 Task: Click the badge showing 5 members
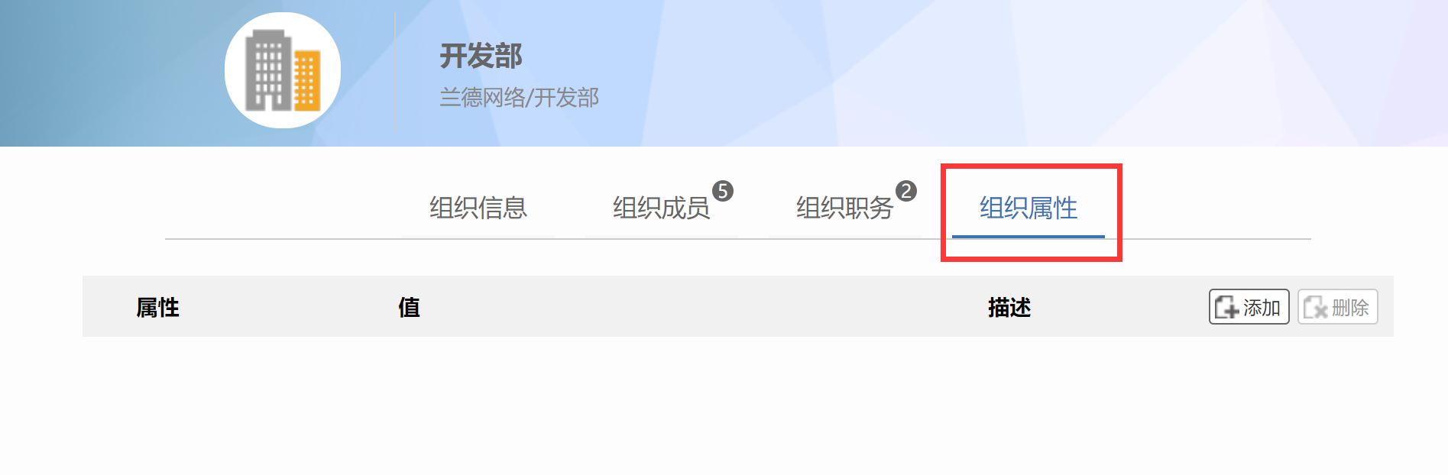pos(722,191)
